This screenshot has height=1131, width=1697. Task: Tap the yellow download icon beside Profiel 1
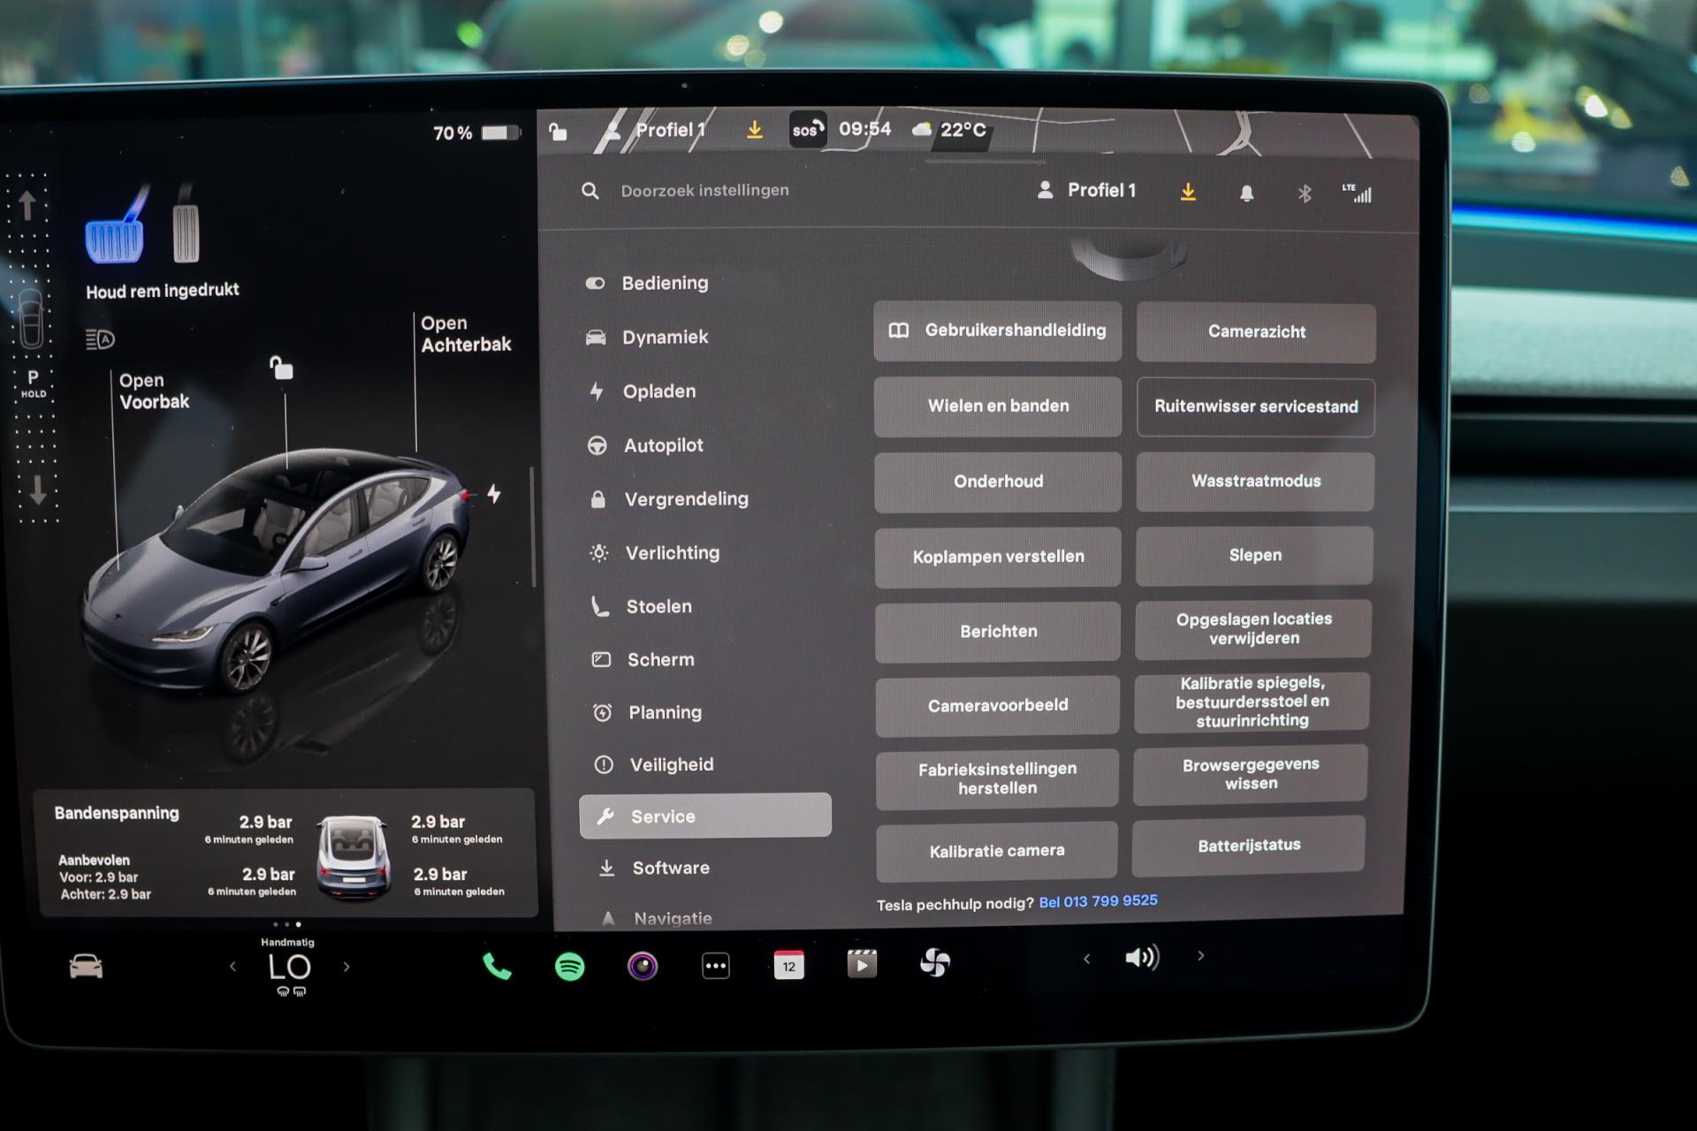[1188, 192]
